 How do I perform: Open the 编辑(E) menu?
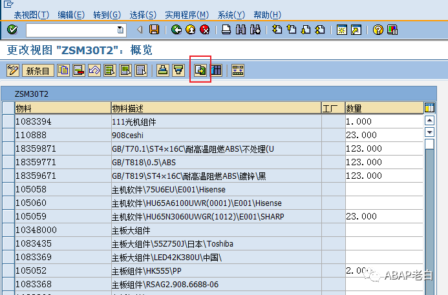(x=71, y=15)
